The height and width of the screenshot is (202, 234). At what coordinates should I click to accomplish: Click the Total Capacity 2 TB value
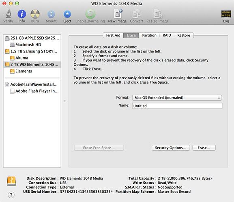185,179
